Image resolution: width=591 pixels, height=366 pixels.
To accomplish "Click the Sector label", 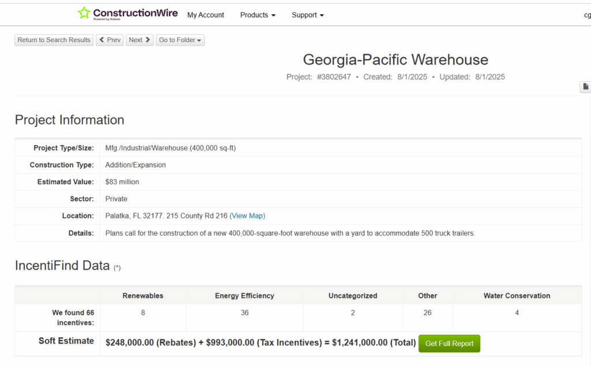I will 82,199.
